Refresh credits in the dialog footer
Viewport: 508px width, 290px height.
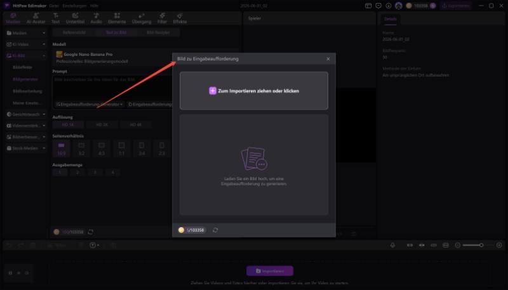(x=215, y=230)
